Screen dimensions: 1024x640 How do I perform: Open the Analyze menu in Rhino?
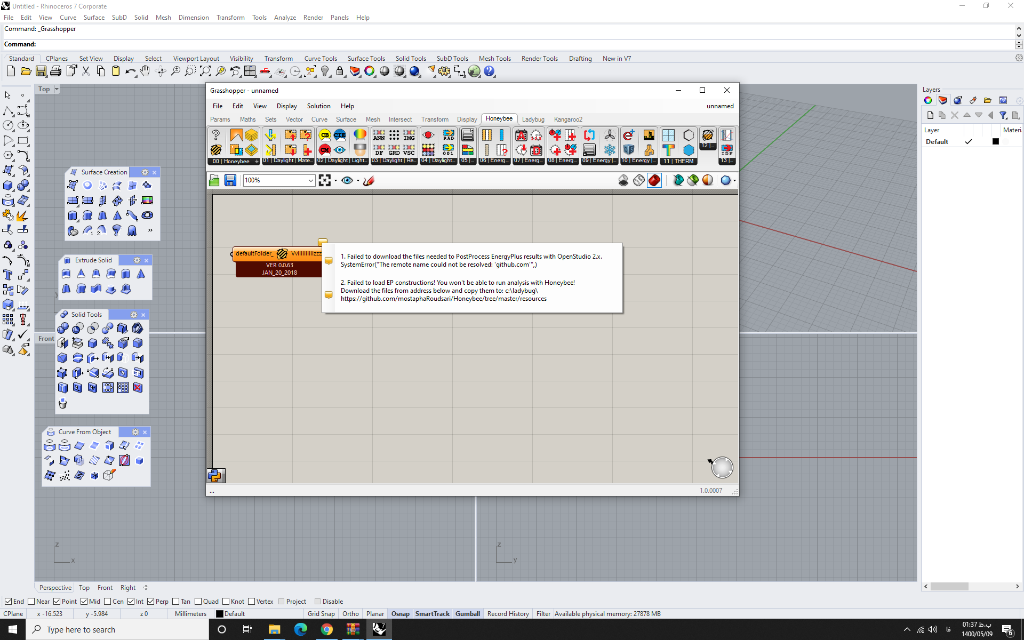click(x=285, y=18)
